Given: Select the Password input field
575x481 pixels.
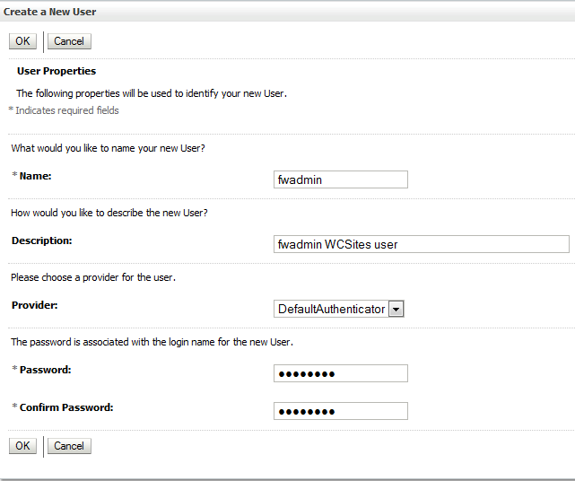Looking at the screenshot, I should 341,373.
